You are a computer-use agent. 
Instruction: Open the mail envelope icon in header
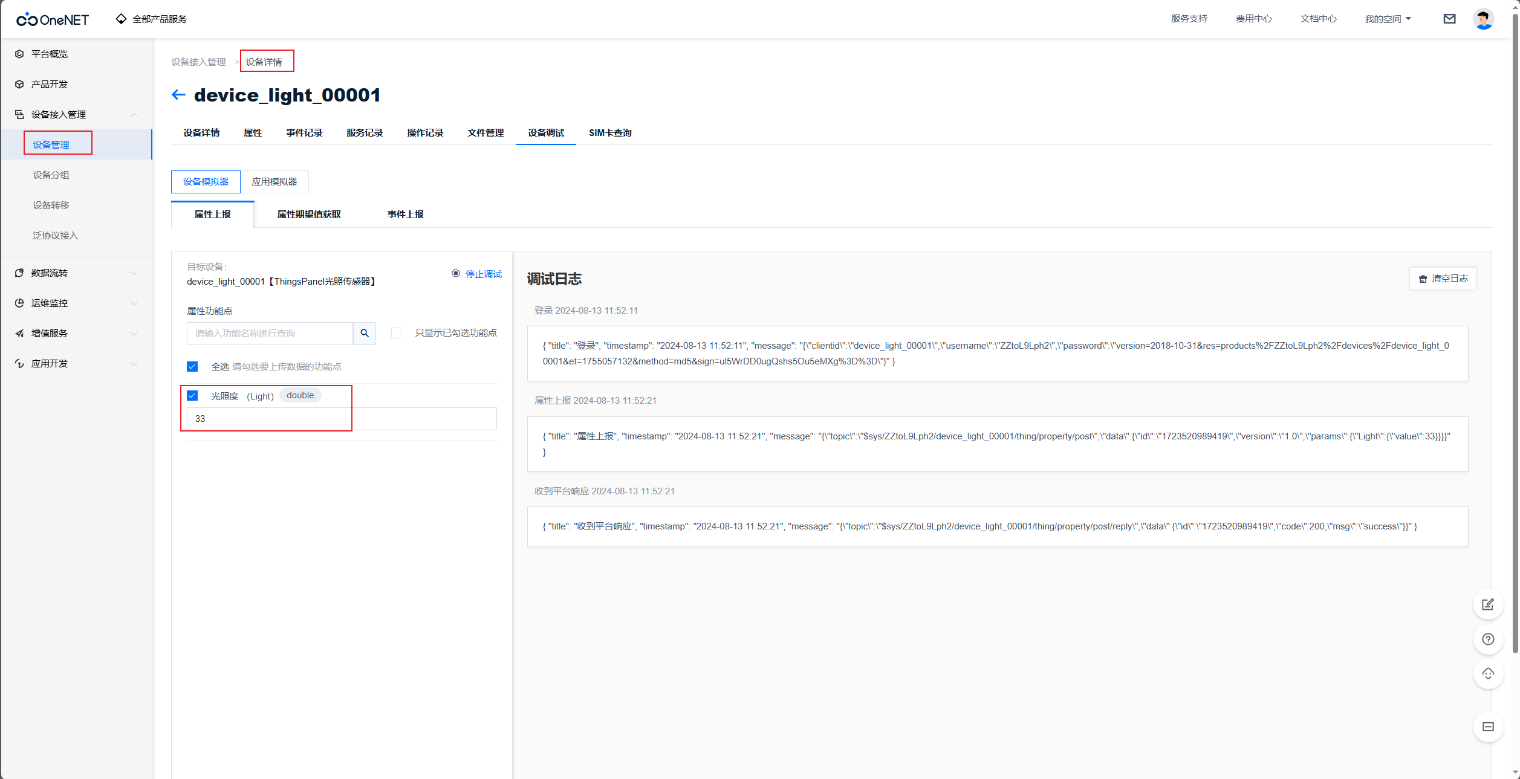pyautogui.click(x=1449, y=19)
